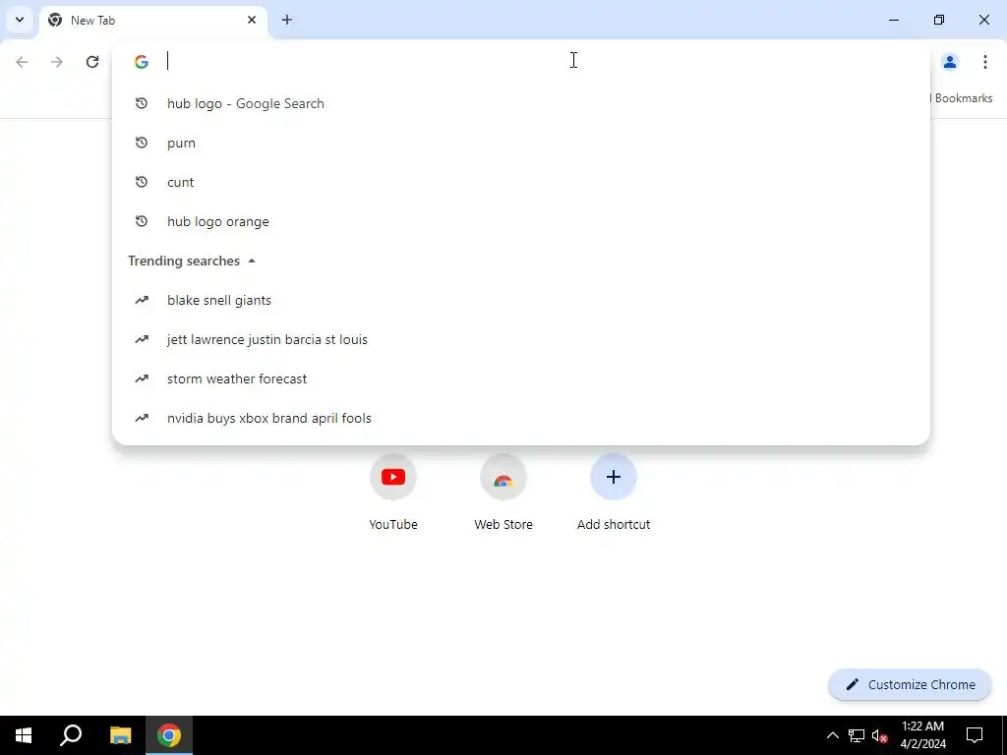Open the muted volume tray icon
Screen dimensions: 1007x755
pos(879,735)
